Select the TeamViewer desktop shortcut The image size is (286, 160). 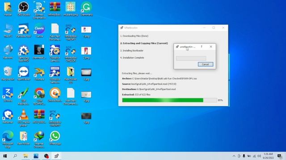(x=24, y=73)
